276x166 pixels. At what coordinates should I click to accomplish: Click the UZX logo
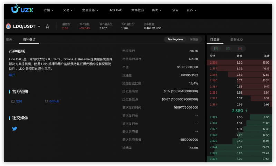point(22,9)
